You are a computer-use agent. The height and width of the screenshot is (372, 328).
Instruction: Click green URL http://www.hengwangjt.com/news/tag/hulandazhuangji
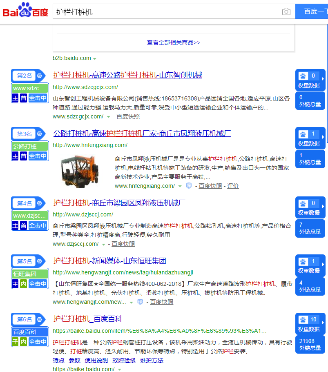click(123, 273)
